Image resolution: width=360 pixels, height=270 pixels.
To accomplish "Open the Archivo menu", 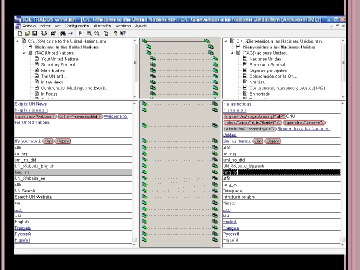I will point(29,26).
